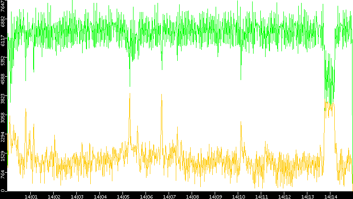Select the 14:03 tick on time axis
The height and width of the screenshot is (199, 353).
click(77, 196)
